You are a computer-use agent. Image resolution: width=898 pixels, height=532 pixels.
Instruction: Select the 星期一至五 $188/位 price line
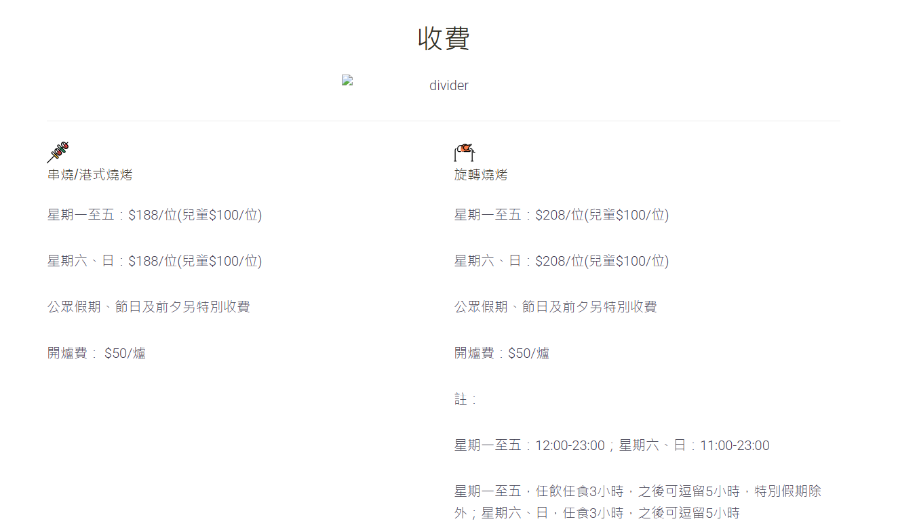(154, 215)
